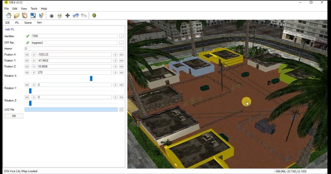Decrease Rotation X by small step
331x174 pixels.
coord(34,72)
